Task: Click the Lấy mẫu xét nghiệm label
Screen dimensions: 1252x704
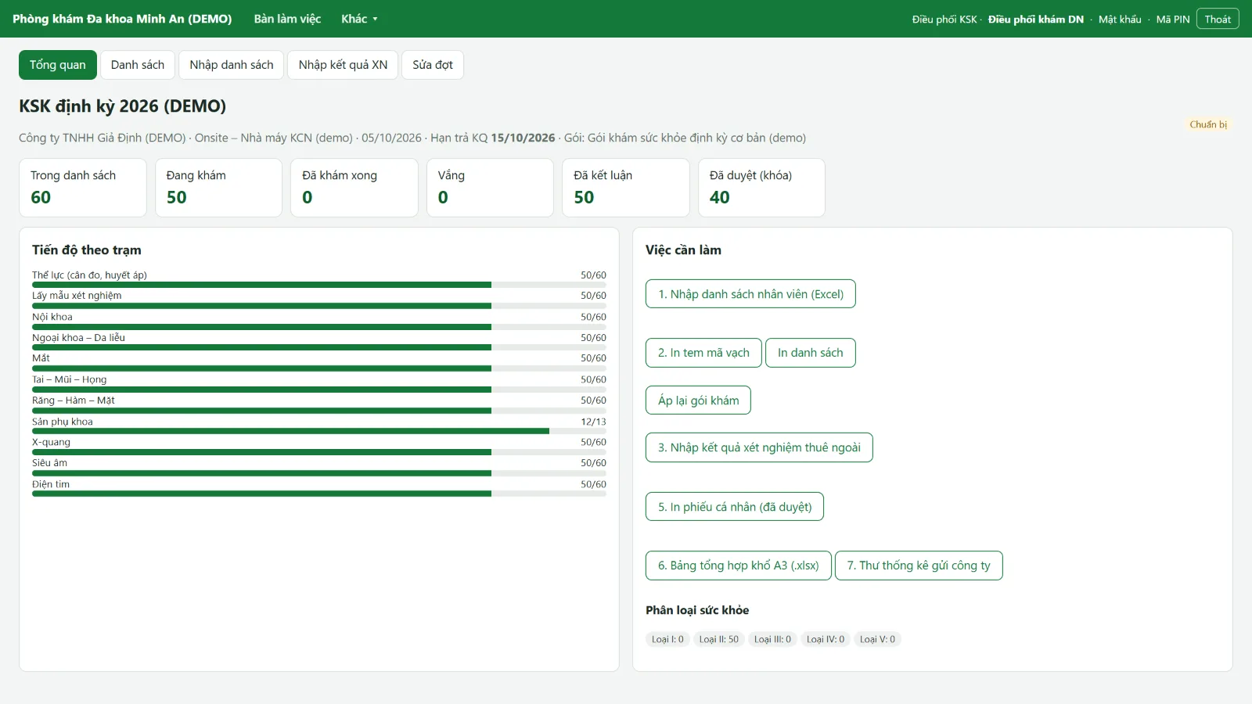Action: [x=77, y=296]
